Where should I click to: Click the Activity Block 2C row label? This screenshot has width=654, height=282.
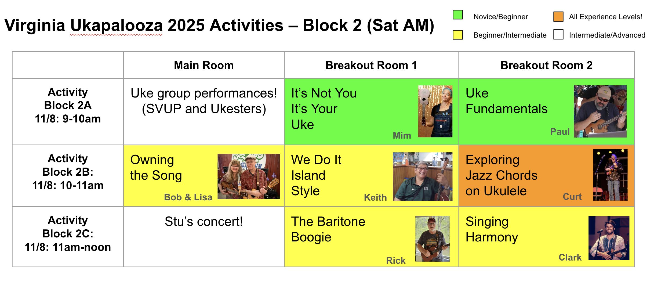[68, 234]
